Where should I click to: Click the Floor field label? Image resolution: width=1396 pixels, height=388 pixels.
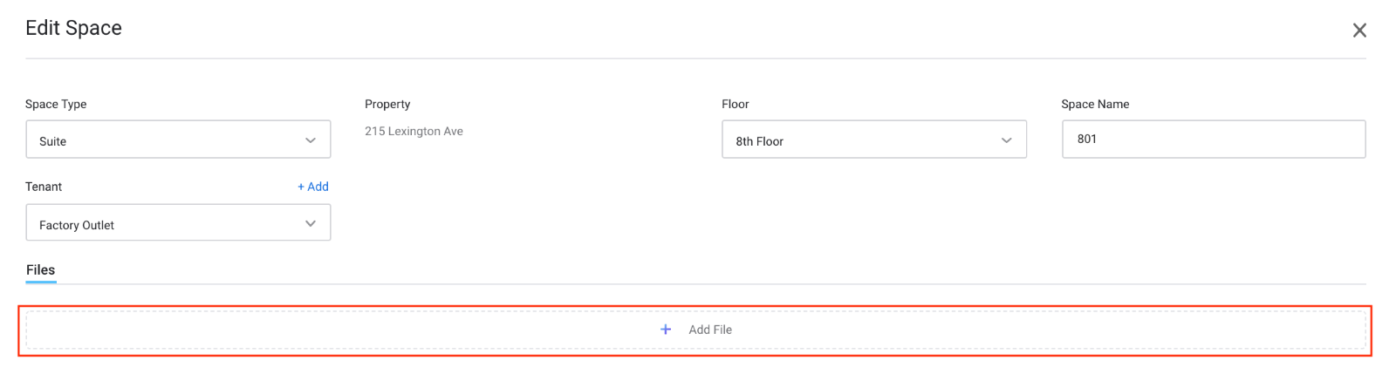(736, 104)
